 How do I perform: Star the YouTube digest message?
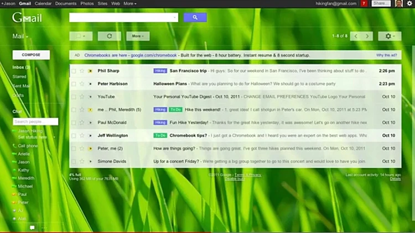click(x=82, y=97)
